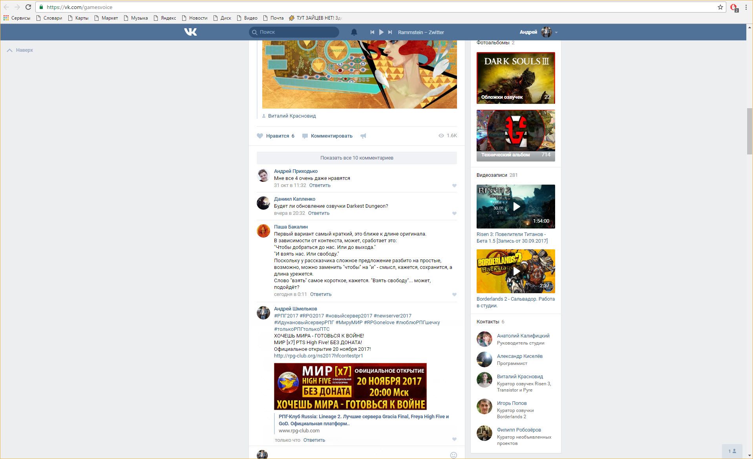Reply to Андрей Приходько comment
This screenshot has width=753, height=459.
pyautogui.click(x=320, y=185)
